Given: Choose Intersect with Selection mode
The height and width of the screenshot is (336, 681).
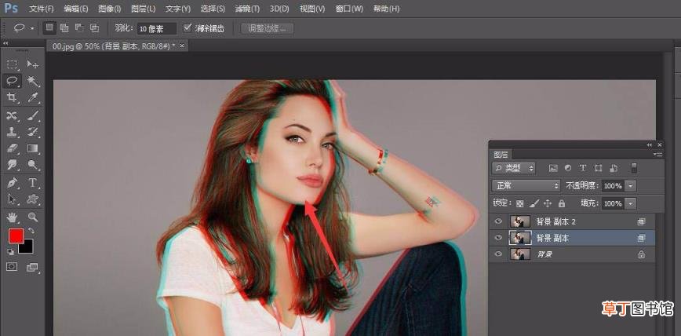Looking at the screenshot, I should 94,28.
